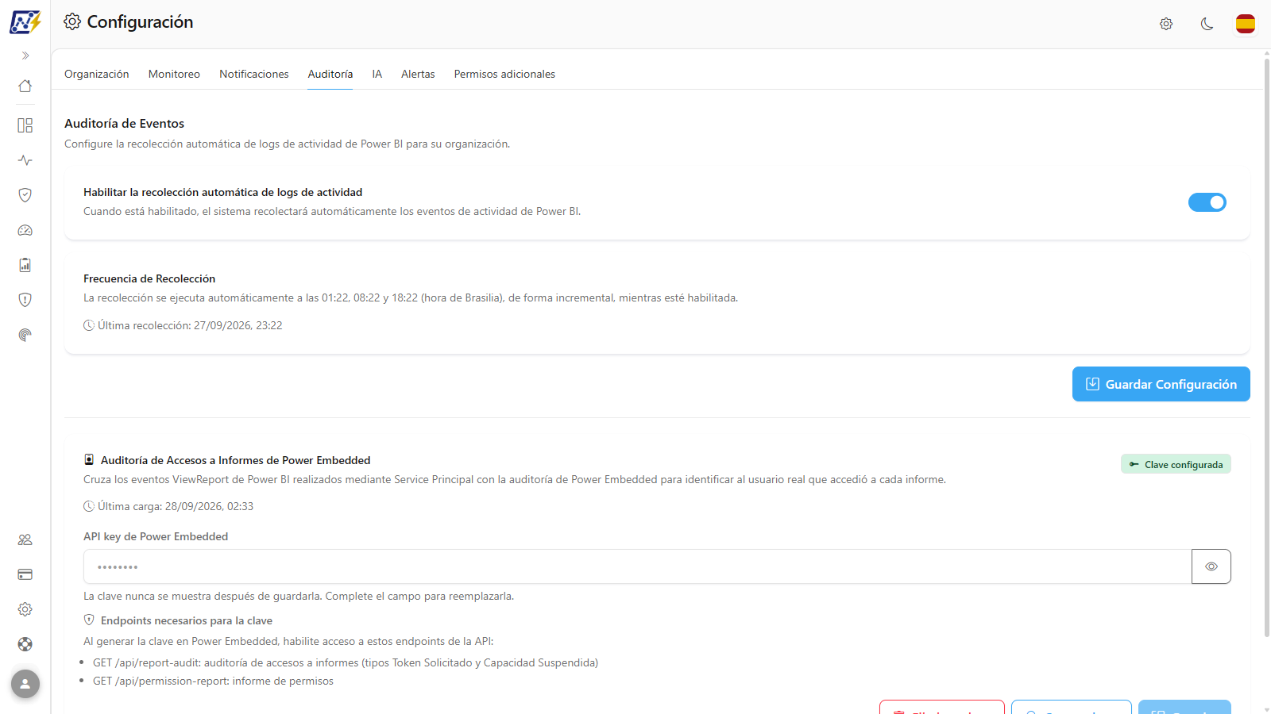
Task: Open the report chart icon in sidebar
Action: point(25,265)
